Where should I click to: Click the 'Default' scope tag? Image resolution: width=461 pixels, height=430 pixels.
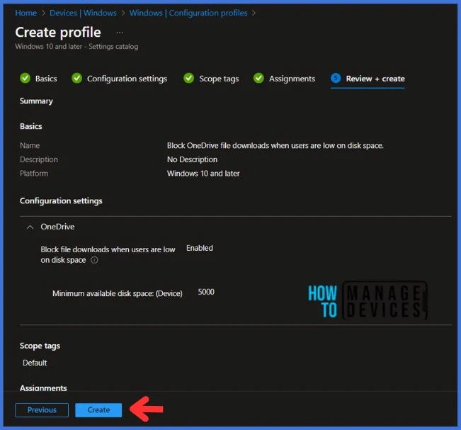[35, 363]
